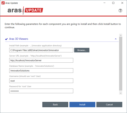This screenshot has height=113, width=127.
Task: Toggle Aras 3D Viewers checkmark
Action: pyautogui.click(x=6, y=39)
